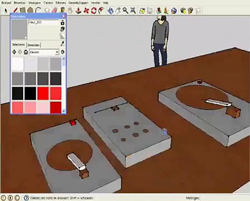Click the Zoom Extents tool
Image resolution: width=250 pixels, height=201 pixels.
pyautogui.click(x=133, y=10)
